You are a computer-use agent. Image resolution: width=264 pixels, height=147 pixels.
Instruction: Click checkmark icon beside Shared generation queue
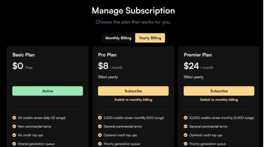coord(14,144)
